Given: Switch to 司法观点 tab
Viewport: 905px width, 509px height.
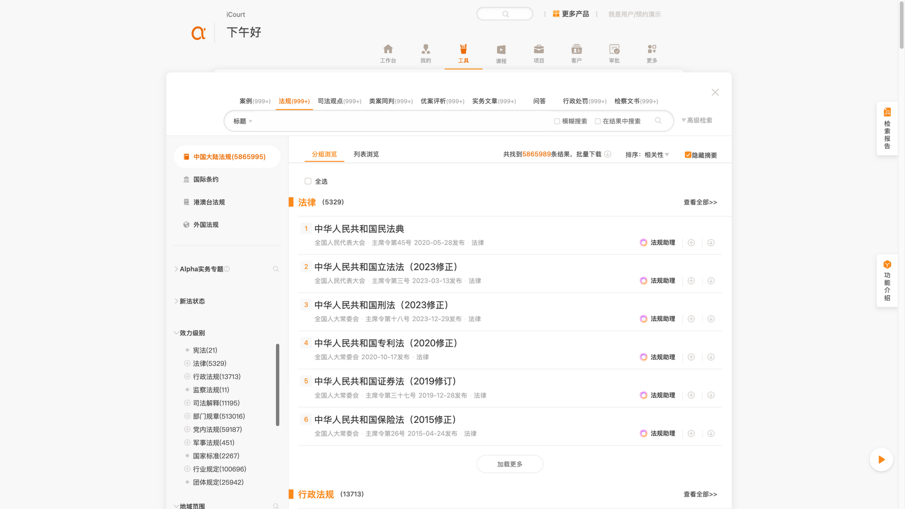Looking at the screenshot, I should (x=339, y=101).
